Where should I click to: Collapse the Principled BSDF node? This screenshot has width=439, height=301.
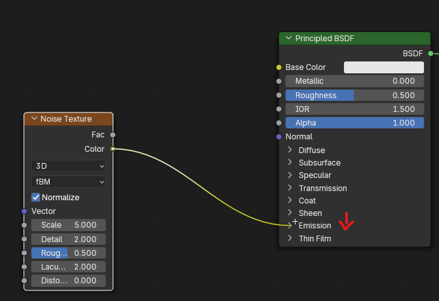click(x=288, y=38)
